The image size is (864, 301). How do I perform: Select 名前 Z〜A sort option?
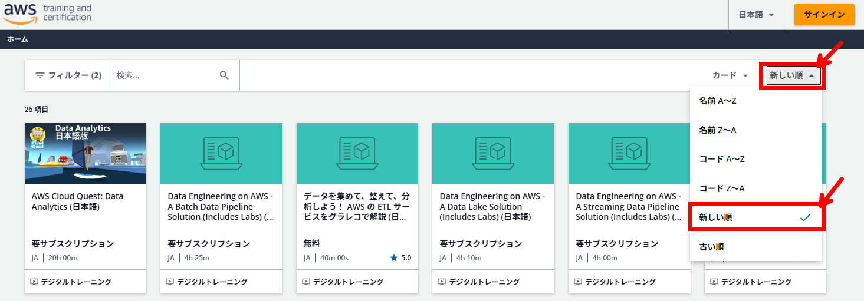pos(755,130)
